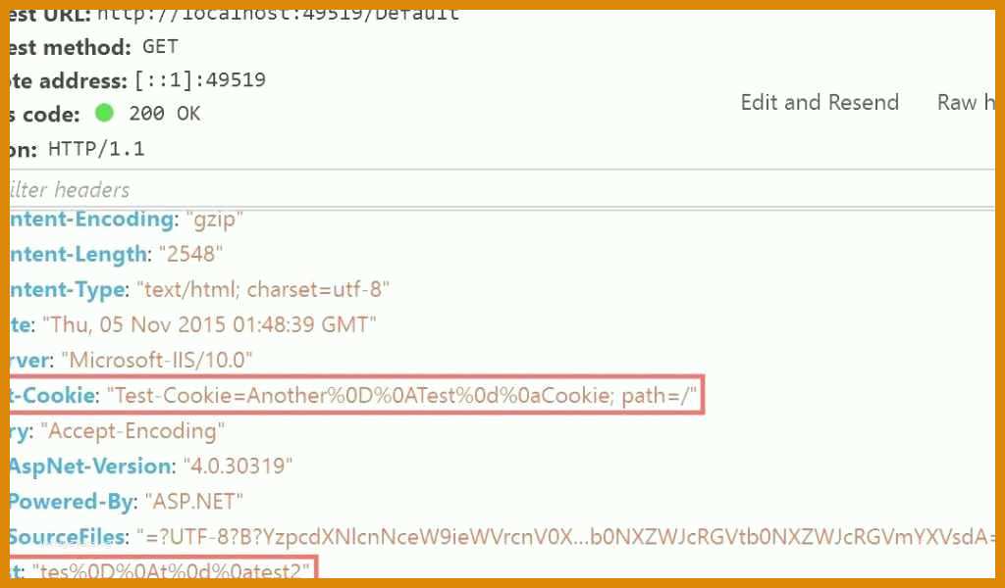Click the request URL localhost:49519/Default
Viewport: 1005px width, 588px height.
[x=278, y=14]
